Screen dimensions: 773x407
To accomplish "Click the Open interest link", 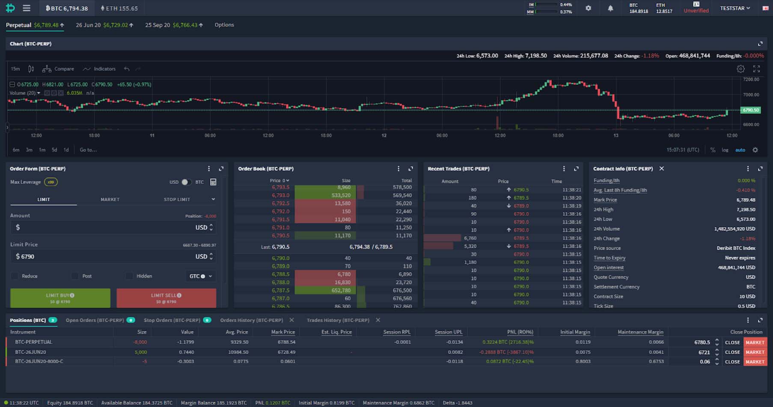I will coord(609,267).
